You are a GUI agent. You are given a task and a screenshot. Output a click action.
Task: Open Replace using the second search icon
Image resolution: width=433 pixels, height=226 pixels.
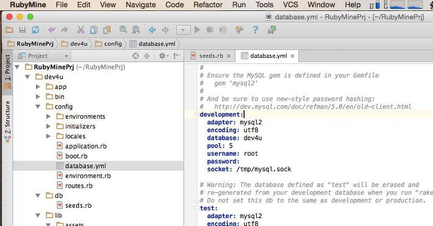(x=136, y=29)
